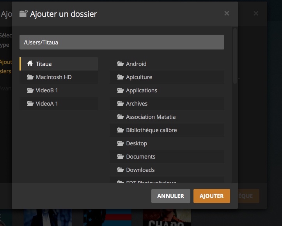The width and height of the screenshot is (282, 226).
Task: Click the ANNULER button
Action: 171,196
